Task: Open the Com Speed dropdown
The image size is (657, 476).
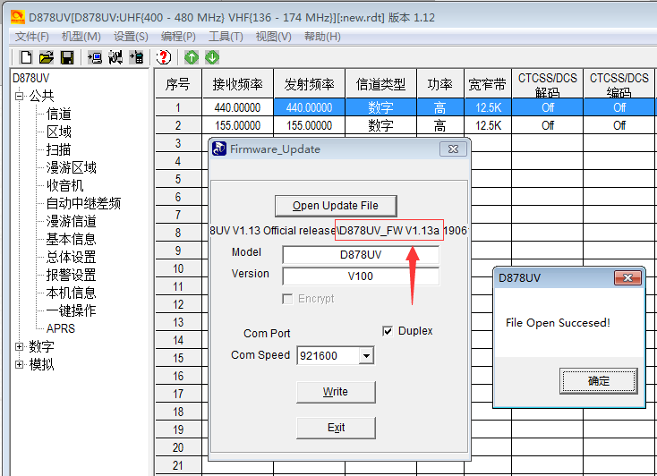Action: (x=365, y=356)
